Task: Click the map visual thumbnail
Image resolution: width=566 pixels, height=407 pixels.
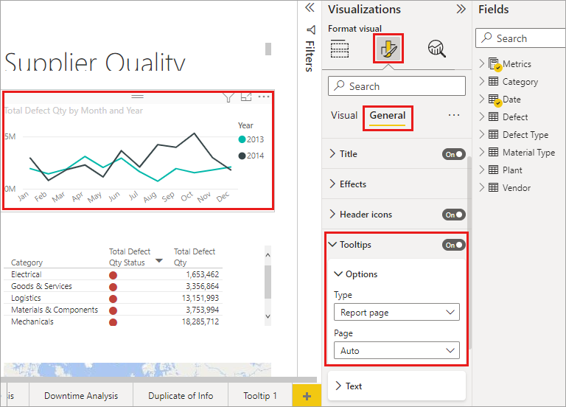Action: (137, 370)
